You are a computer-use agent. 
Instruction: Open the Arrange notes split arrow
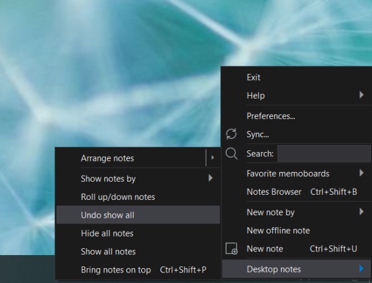click(213, 158)
